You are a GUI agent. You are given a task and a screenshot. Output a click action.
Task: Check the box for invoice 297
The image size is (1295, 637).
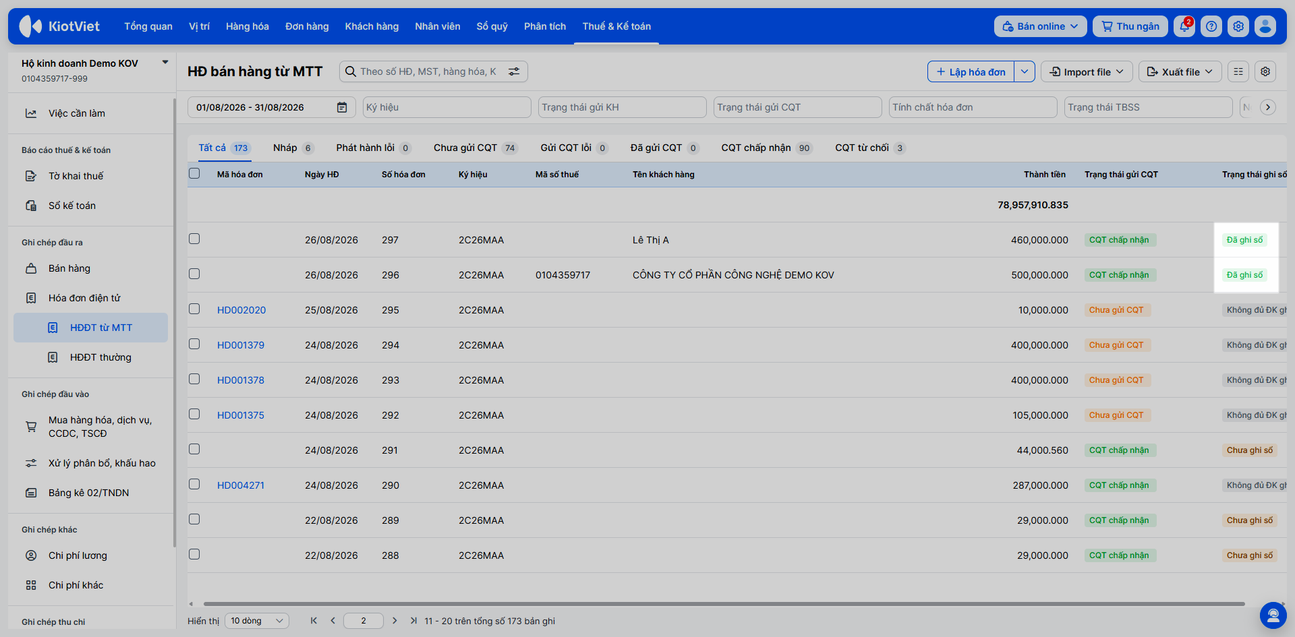click(x=194, y=239)
